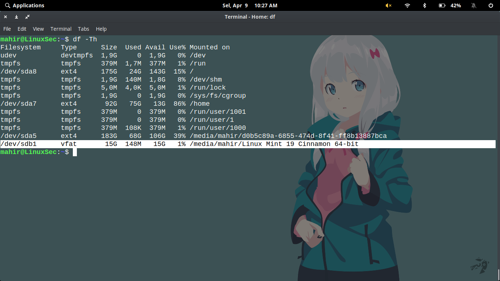Image resolution: width=500 pixels, height=281 pixels.
Task: Close the terminal window with X
Action: (5, 17)
